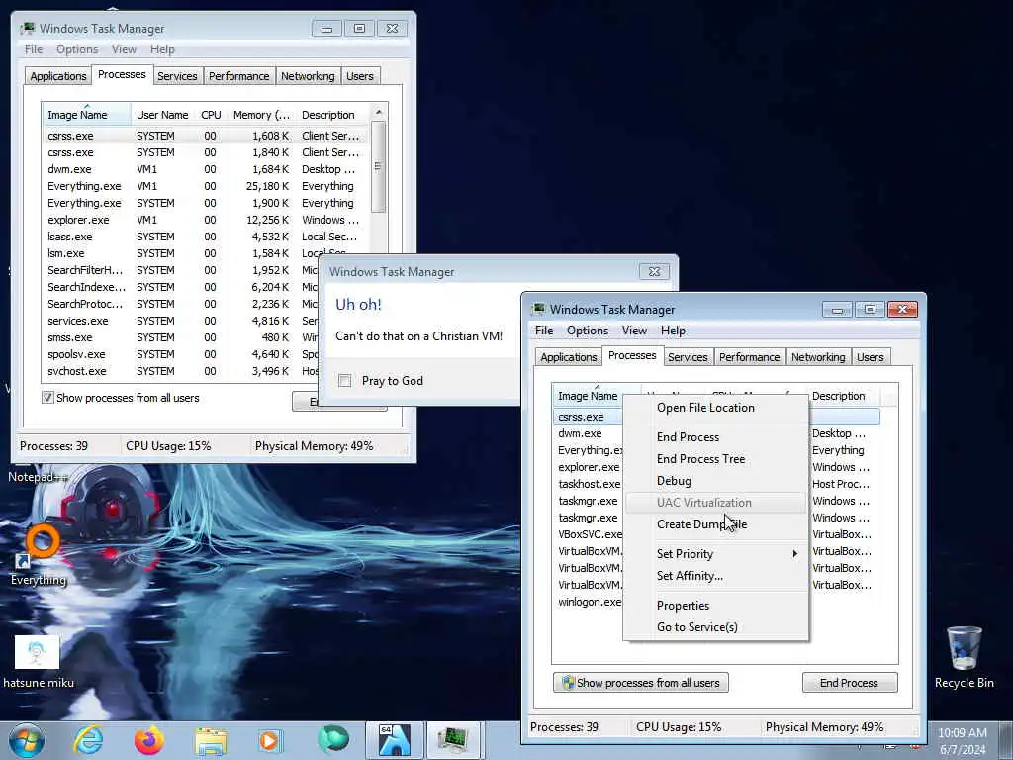
Task: Sort by User Name column in back window
Action: click(x=162, y=115)
